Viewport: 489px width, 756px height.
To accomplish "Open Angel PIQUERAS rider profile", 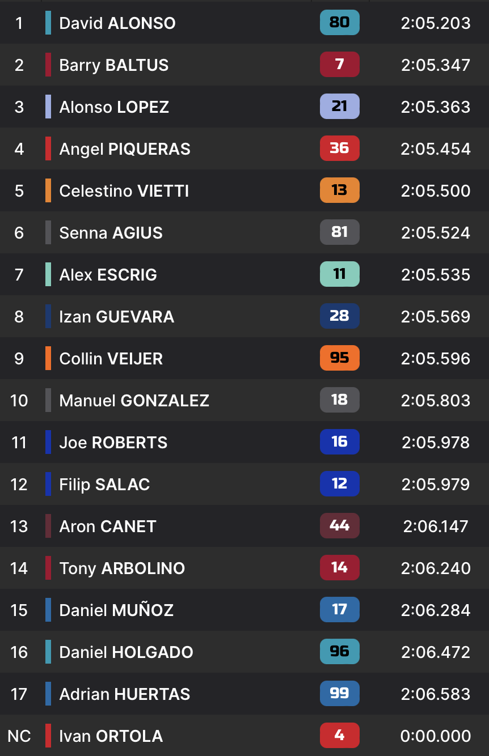I will 125,149.
